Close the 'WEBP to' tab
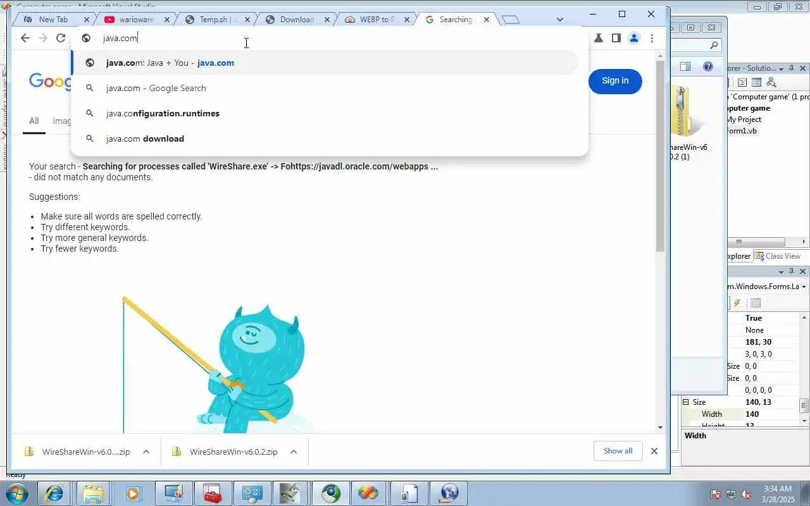 click(407, 20)
